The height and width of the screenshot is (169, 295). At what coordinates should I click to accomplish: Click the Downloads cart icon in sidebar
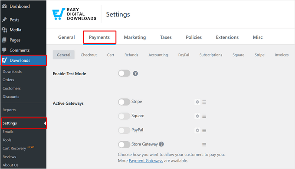tap(4, 60)
